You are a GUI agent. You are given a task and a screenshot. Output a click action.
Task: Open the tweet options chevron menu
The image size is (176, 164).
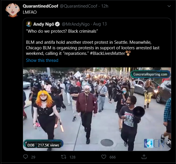169,6
